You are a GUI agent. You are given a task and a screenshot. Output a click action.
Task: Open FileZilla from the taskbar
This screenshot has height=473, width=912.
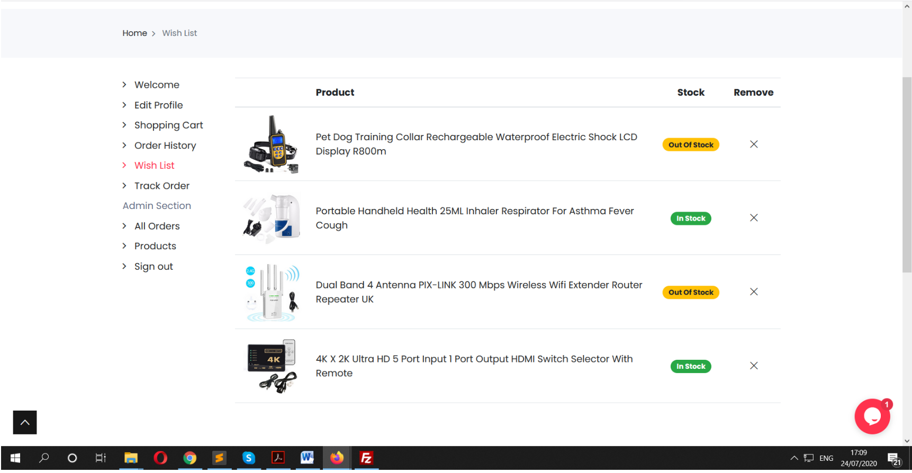(x=366, y=458)
